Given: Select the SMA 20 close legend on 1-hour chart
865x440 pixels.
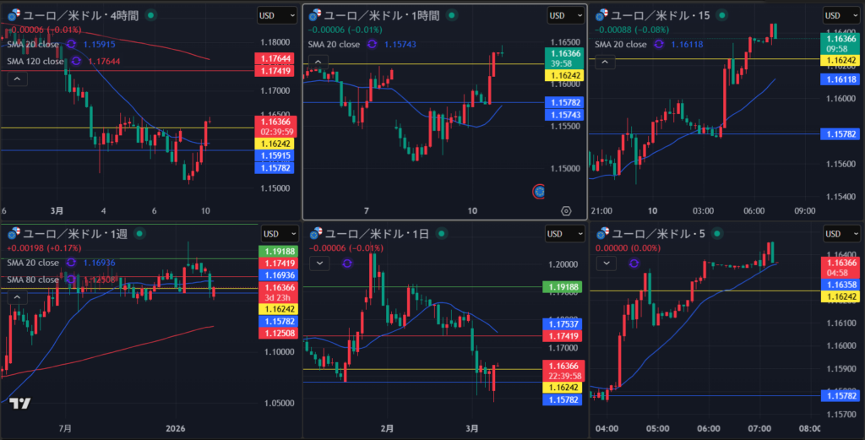Looking at the screenshot, I should click(x=335, y=45).
